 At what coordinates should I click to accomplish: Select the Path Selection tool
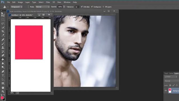click(3, 79)
